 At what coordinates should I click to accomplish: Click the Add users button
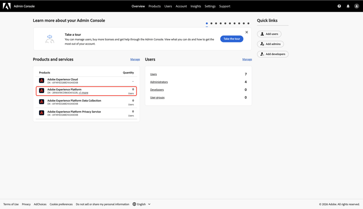point(269,34)
